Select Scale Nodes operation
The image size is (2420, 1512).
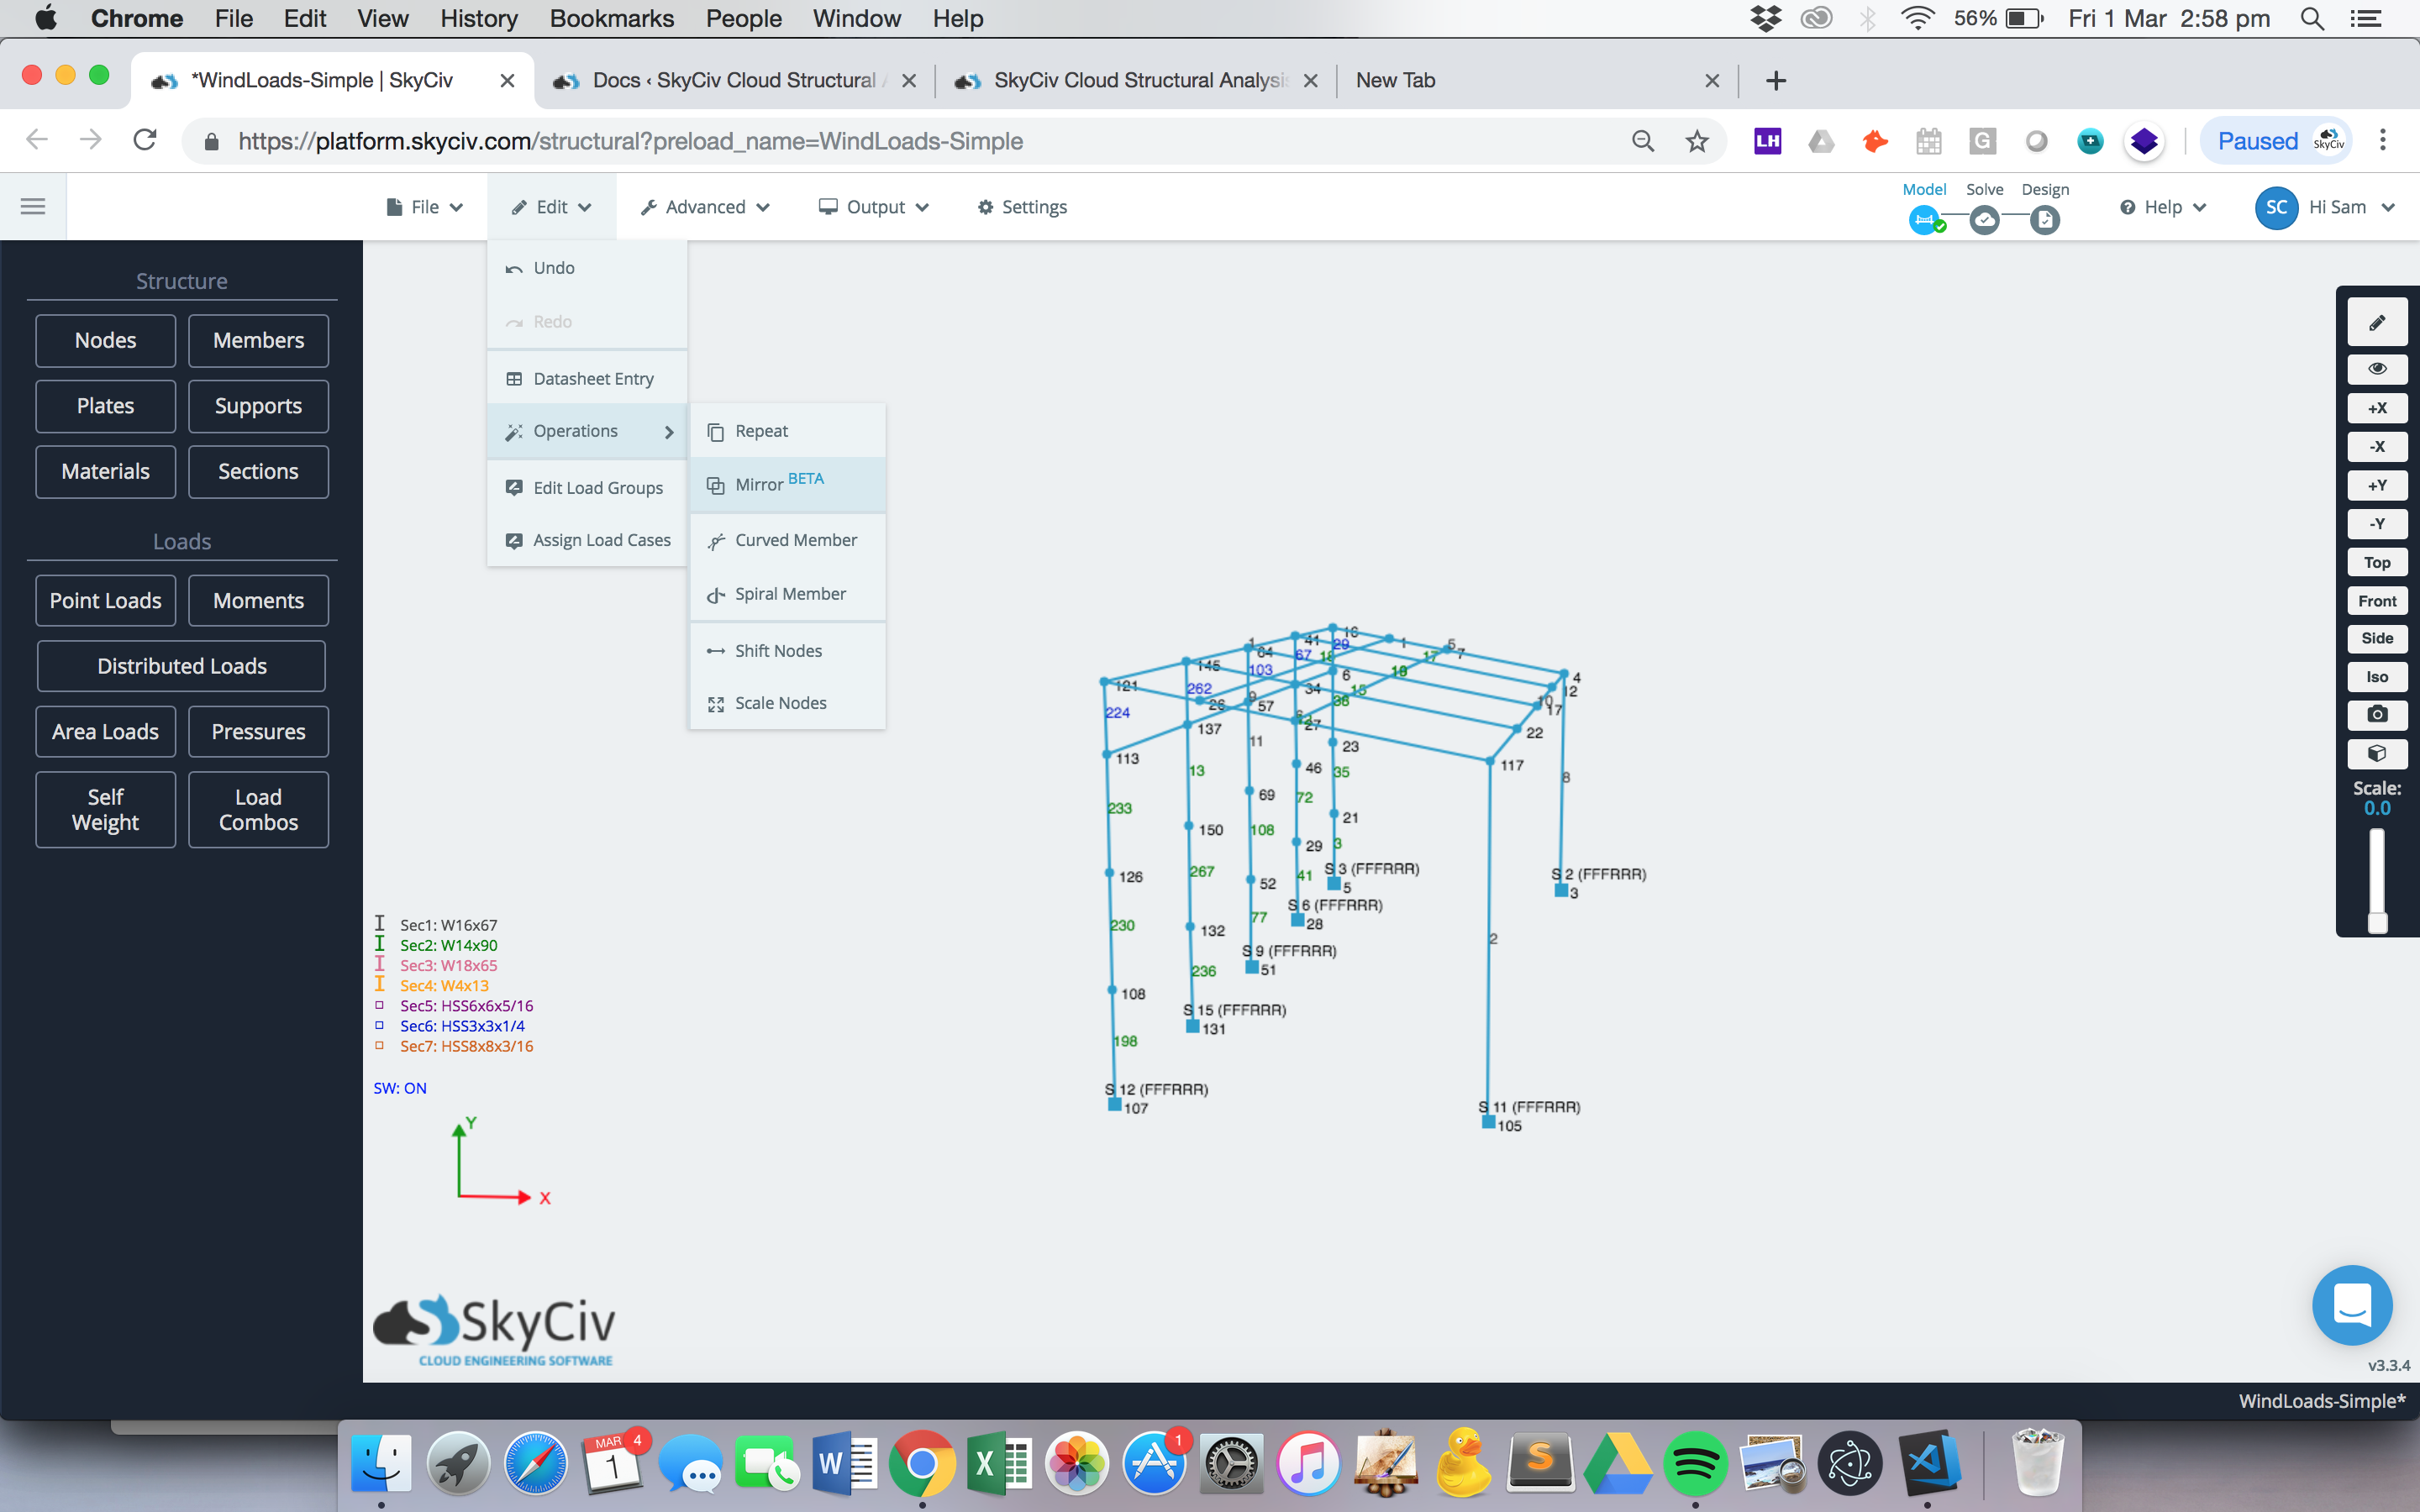point(787,703)
